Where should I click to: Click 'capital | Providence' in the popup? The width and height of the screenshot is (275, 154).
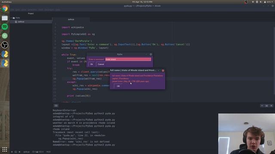[x=120, y=79]
